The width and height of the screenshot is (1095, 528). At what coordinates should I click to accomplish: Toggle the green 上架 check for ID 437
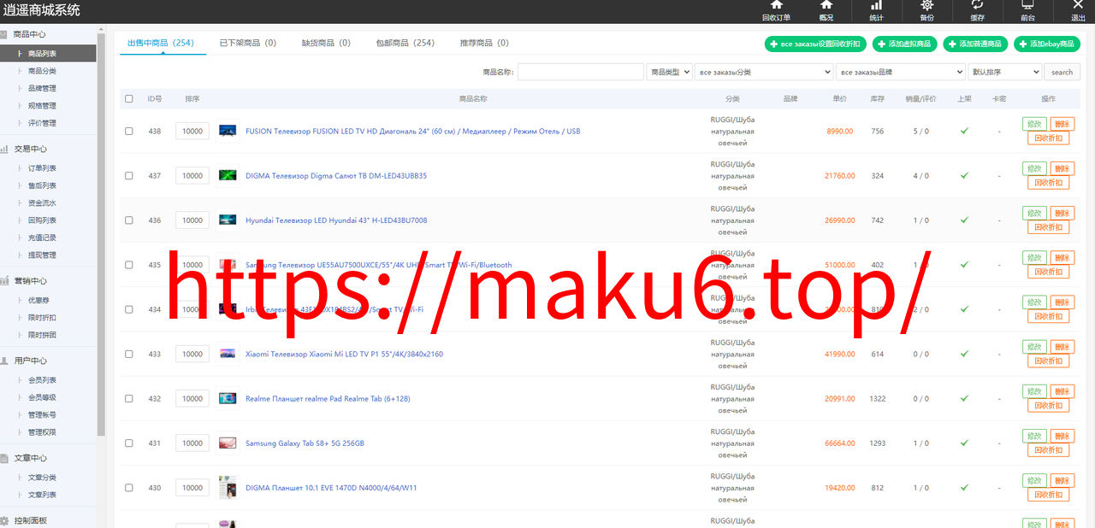964,175
